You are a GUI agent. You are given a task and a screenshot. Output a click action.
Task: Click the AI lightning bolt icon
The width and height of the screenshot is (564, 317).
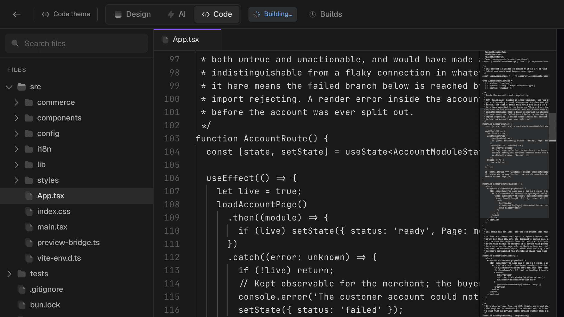[x=171, y=14]
